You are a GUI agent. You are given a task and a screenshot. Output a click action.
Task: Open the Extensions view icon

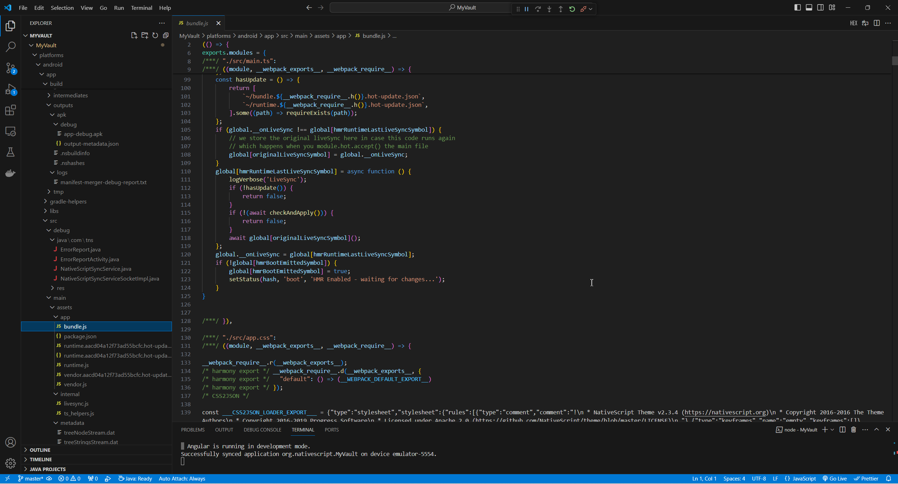(11, 110)
